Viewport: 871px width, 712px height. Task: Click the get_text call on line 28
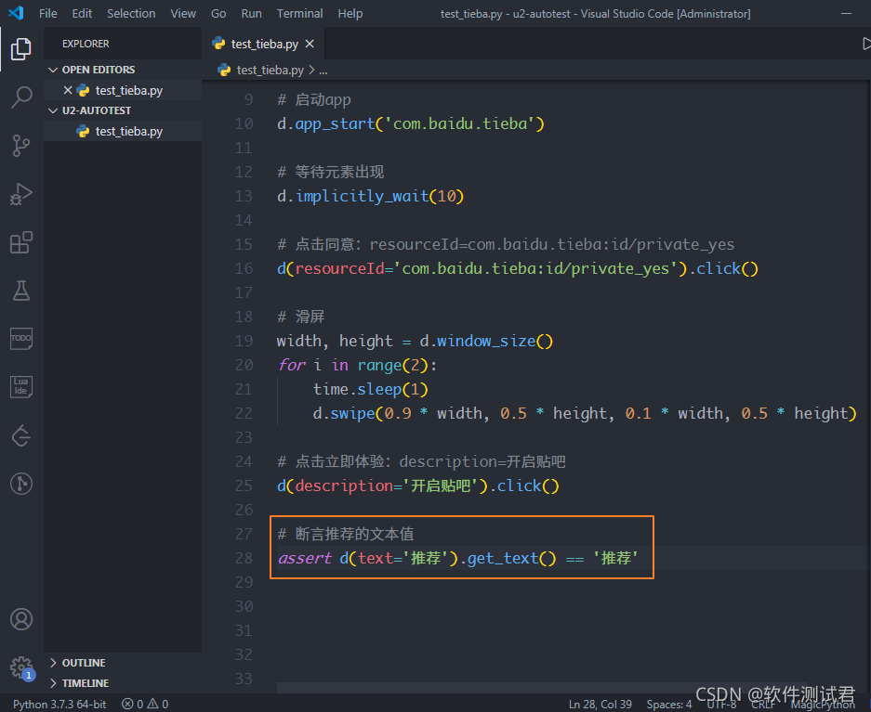click(x=503, y=559)
